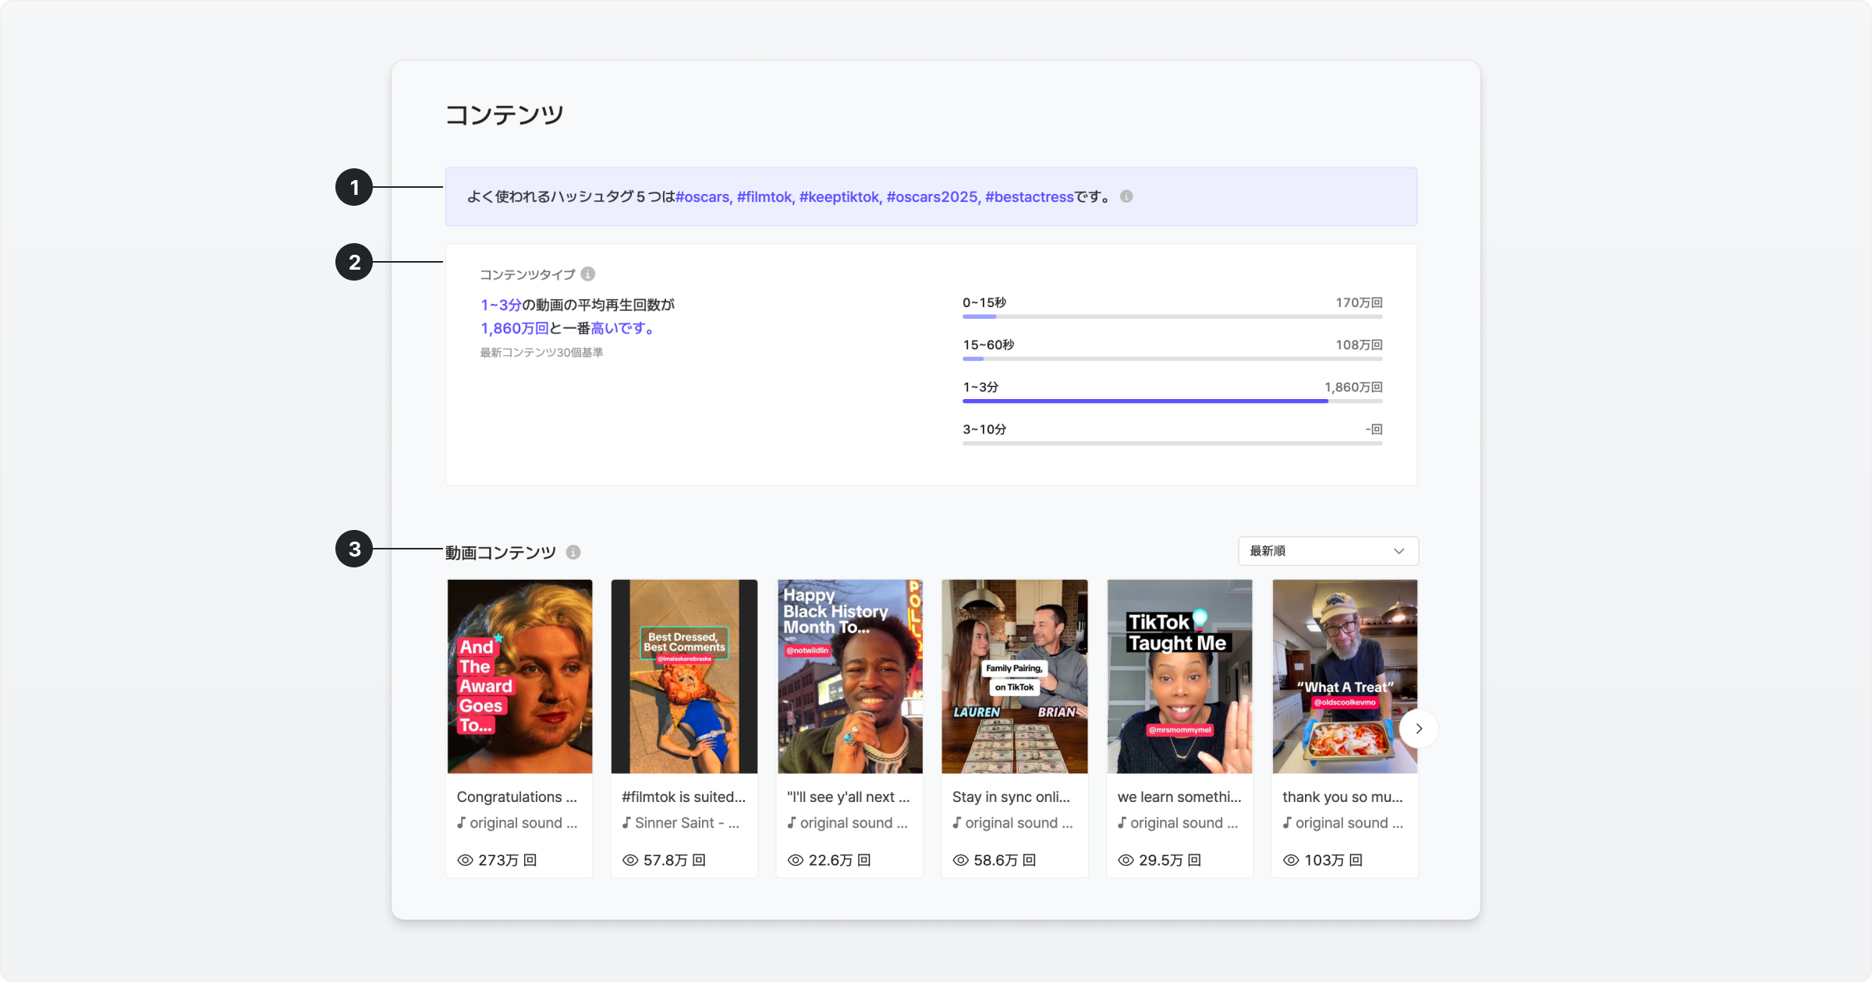Open the 最新順 sort dropdown
1872x982 pixels.
coord(1328,551)
